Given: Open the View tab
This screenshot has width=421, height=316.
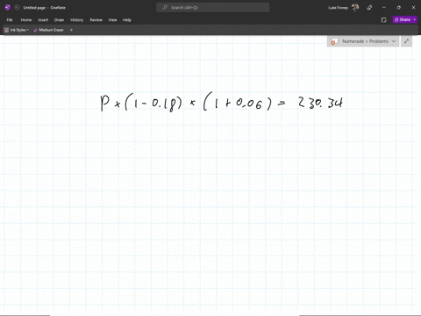Looking at the screenshot, I should click(112, 20).
